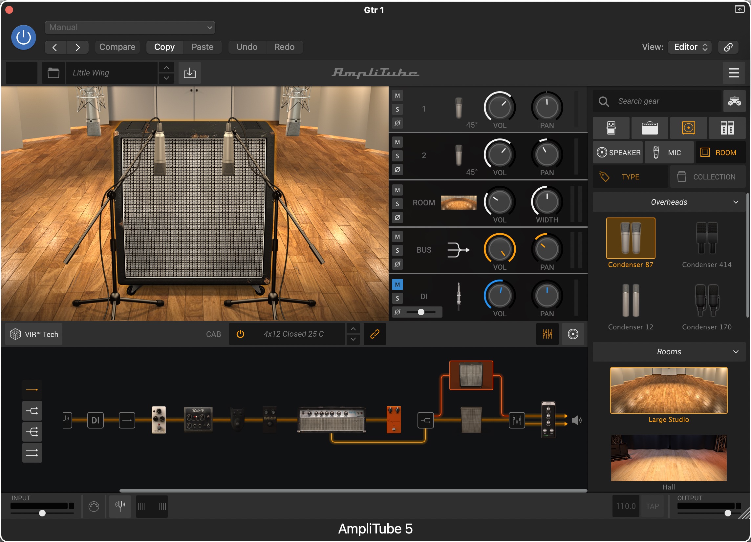Solo mic 2 channel

397,156
